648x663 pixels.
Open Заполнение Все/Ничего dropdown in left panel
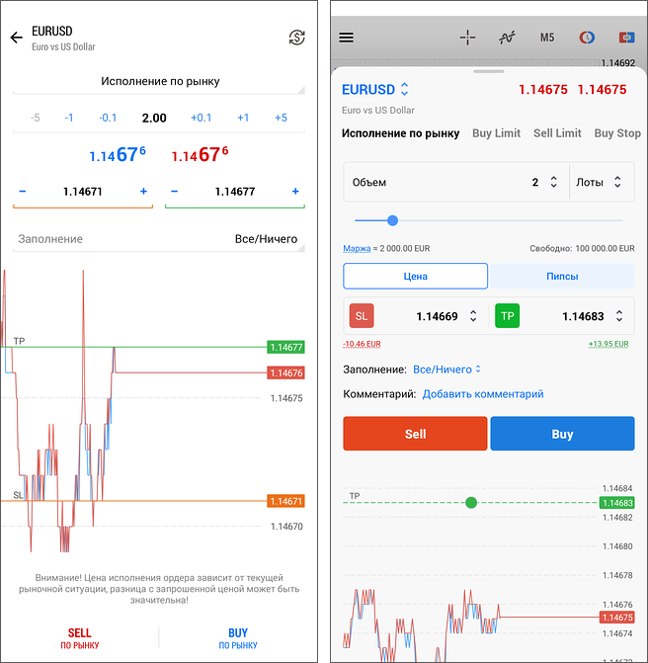coord(159,239)
